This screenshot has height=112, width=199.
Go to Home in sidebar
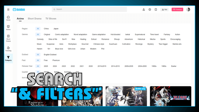tap(8, 18)
